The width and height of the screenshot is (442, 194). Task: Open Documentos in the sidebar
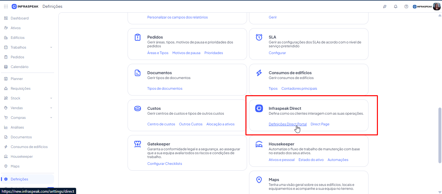(x=21, y=137)
